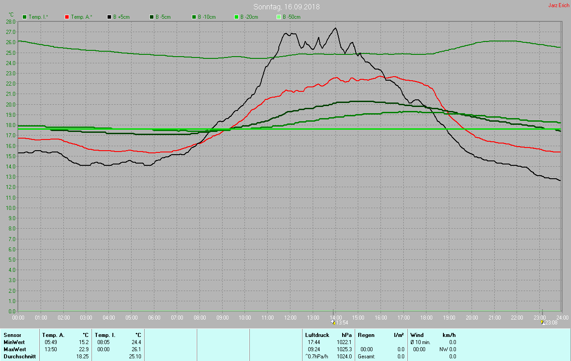
Task: Click the 23:08 timeline marker label
Action: tap(551, 323)
